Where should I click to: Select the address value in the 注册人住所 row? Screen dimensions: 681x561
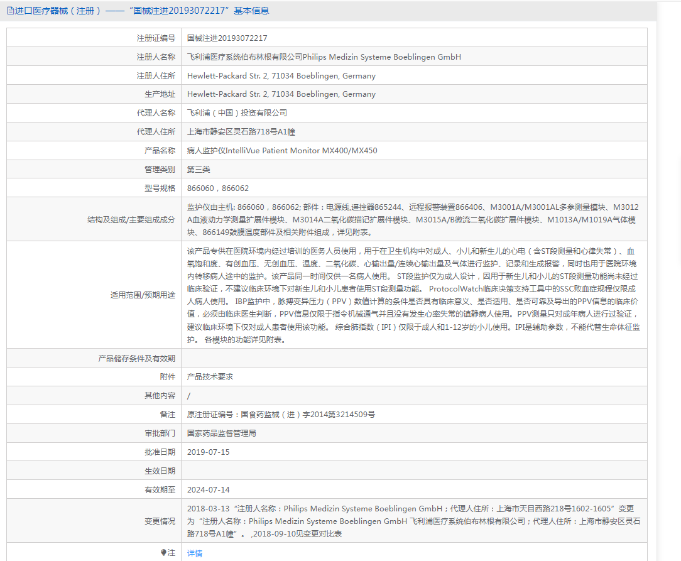pyautogui.click(x=281, y=75)
